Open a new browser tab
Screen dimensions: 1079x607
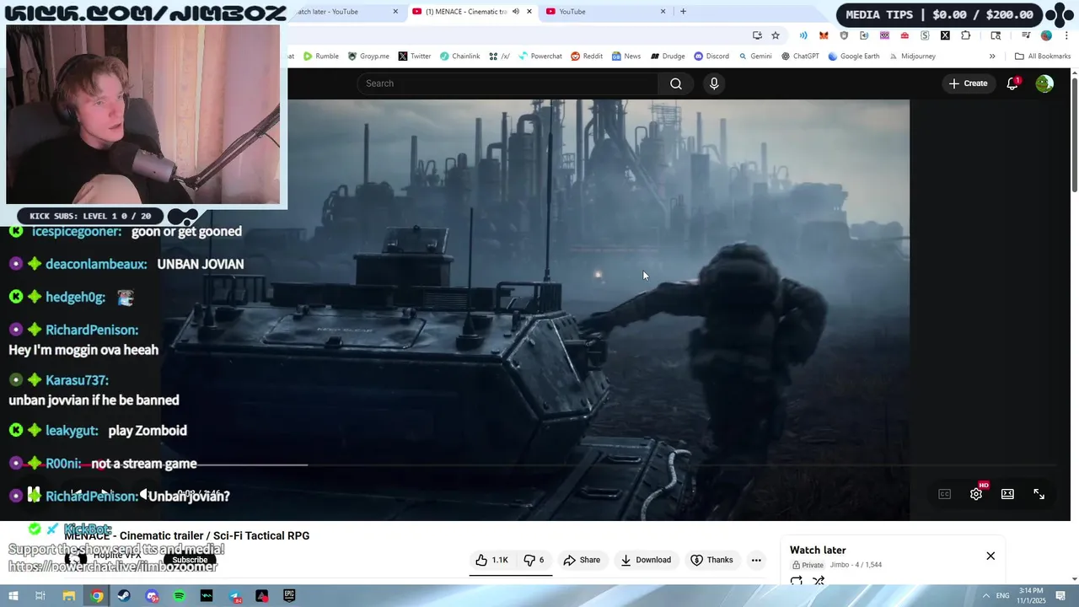click(x=683, y=12)
